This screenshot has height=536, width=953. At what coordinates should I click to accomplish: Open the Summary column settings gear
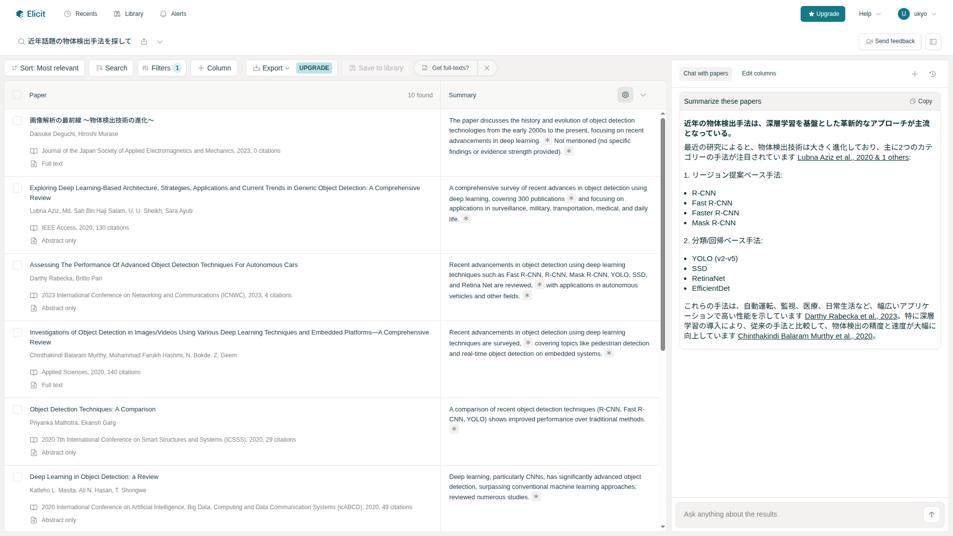tap(625, 95)
